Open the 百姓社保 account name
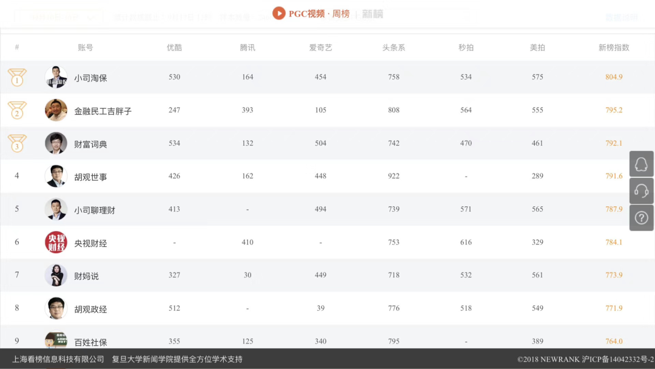Screen dimensions: 655x369 coord(90,342)
